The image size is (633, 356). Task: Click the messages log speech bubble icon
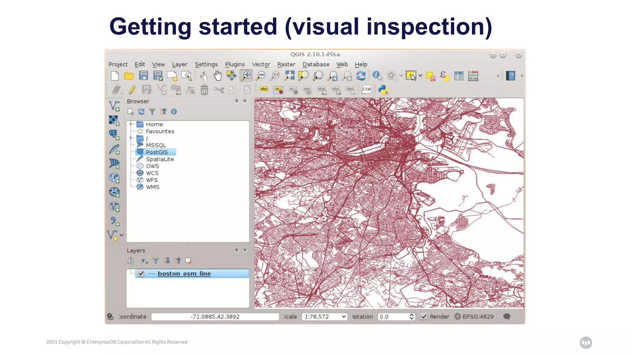[x=507, y=316]
